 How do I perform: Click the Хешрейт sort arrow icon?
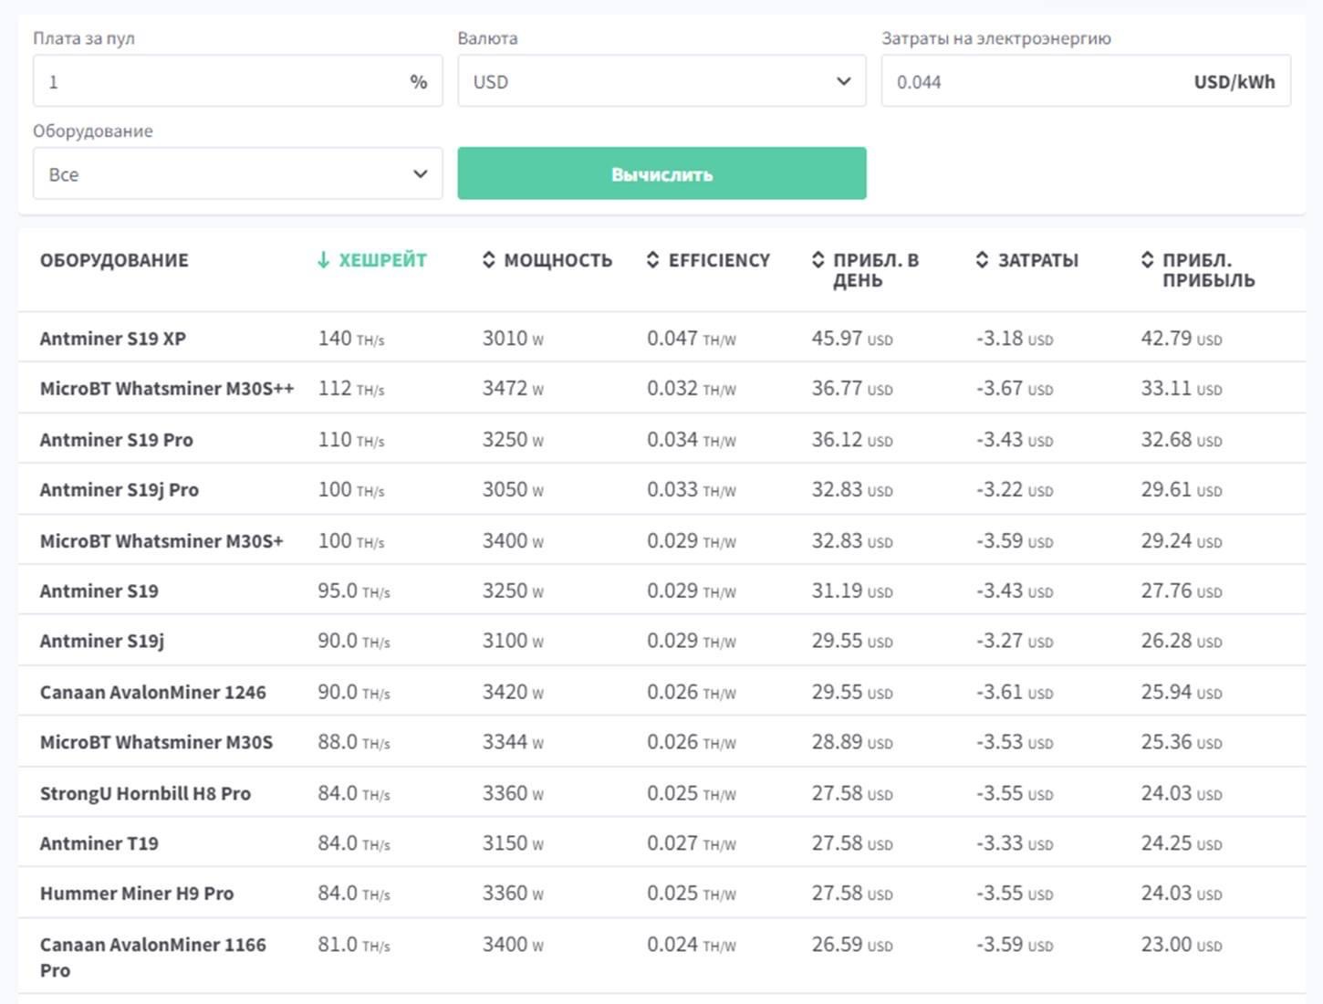(323, 260)
